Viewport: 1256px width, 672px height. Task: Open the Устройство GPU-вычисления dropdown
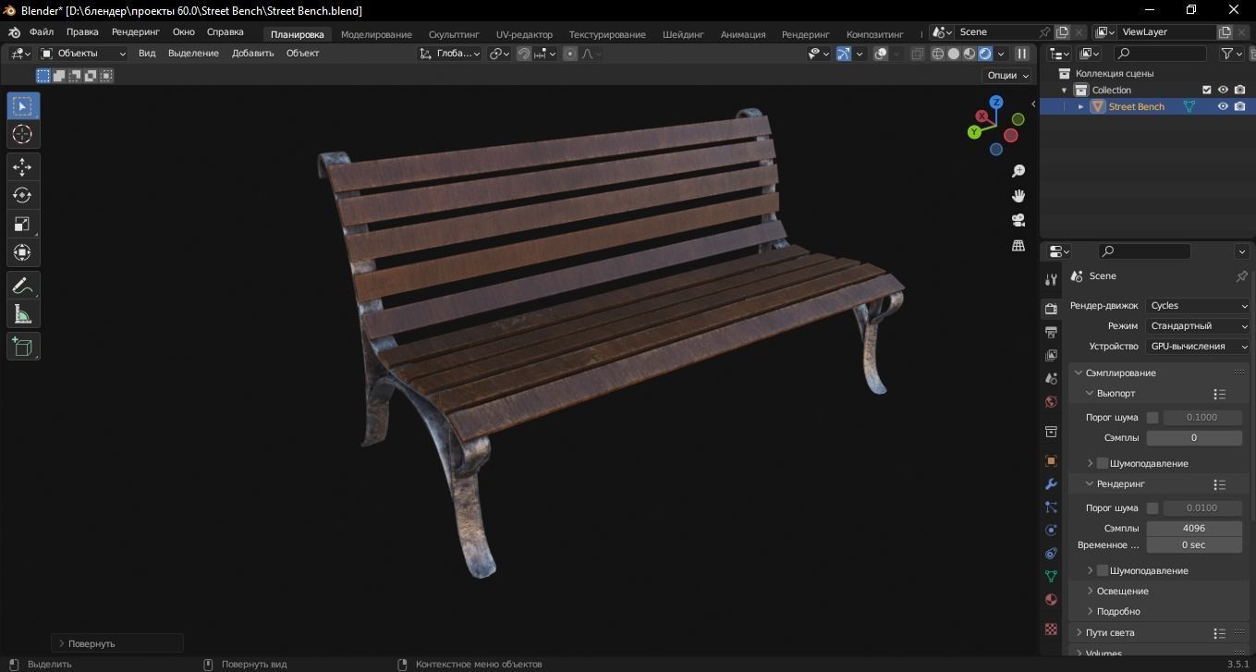coord(1198,347)
